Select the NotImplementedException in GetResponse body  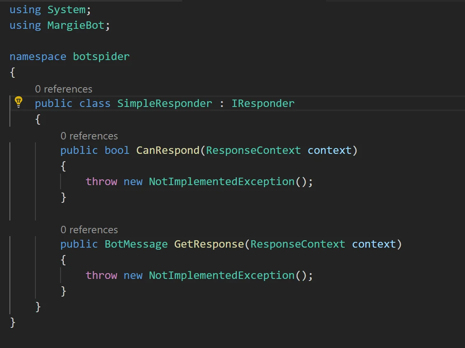coord(222,276)
